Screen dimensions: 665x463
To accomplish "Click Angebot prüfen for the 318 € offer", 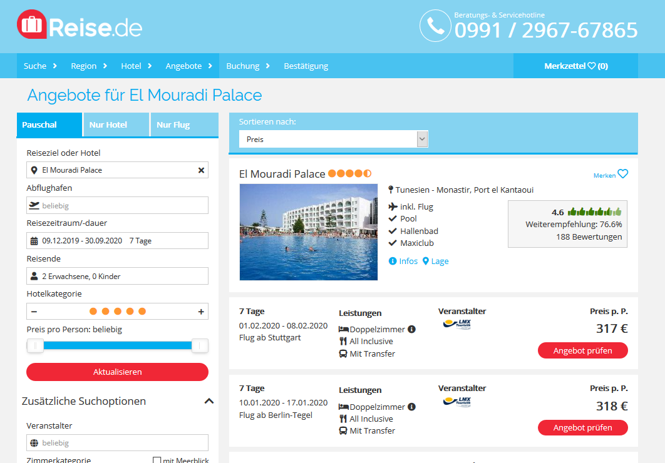I will point(583,427).
